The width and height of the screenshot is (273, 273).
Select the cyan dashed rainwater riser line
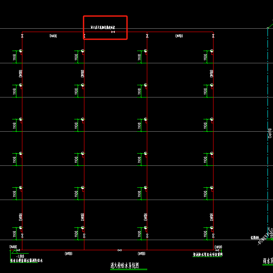click(268, 129)
